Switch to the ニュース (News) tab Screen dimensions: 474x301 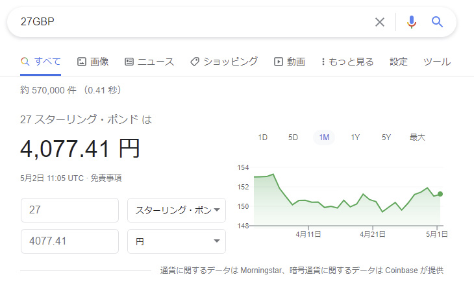149,62
